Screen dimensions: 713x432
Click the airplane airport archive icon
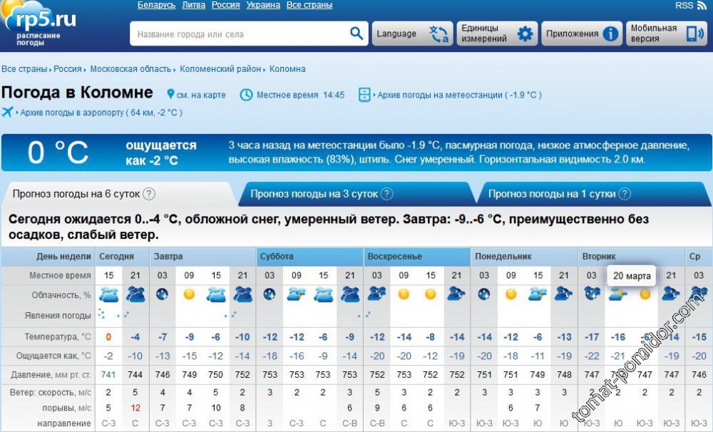pyautogui.click(x=9, y=112)
